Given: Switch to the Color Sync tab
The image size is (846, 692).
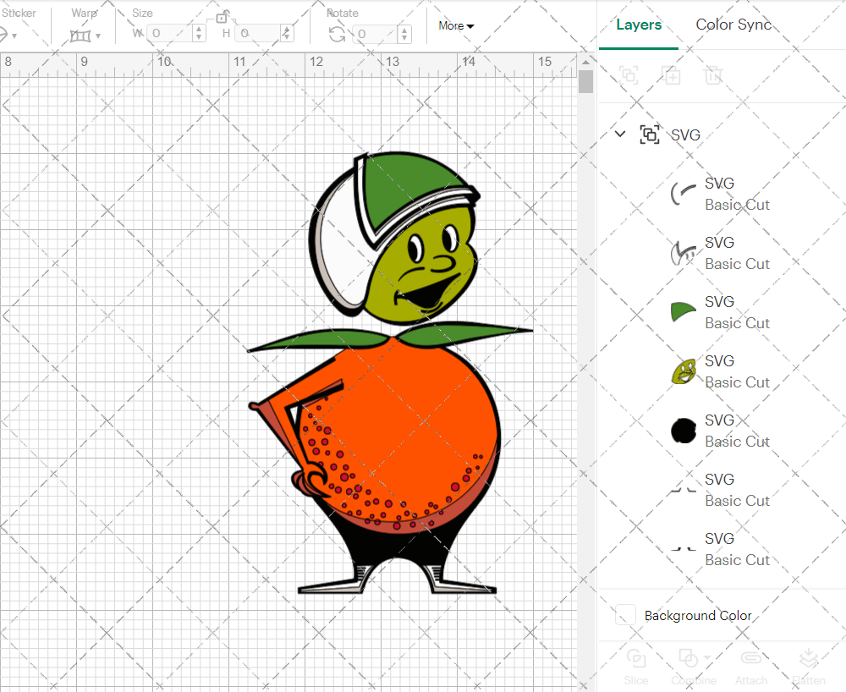Looking at the screenshot, I should pyautogui.click(x=733, y=25).
